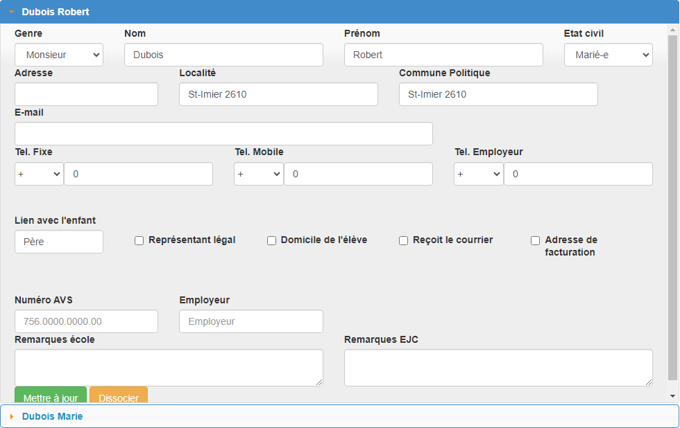Click the scrollbar down arrow
The width and height of the screenshot is (680, 428).
672,396
